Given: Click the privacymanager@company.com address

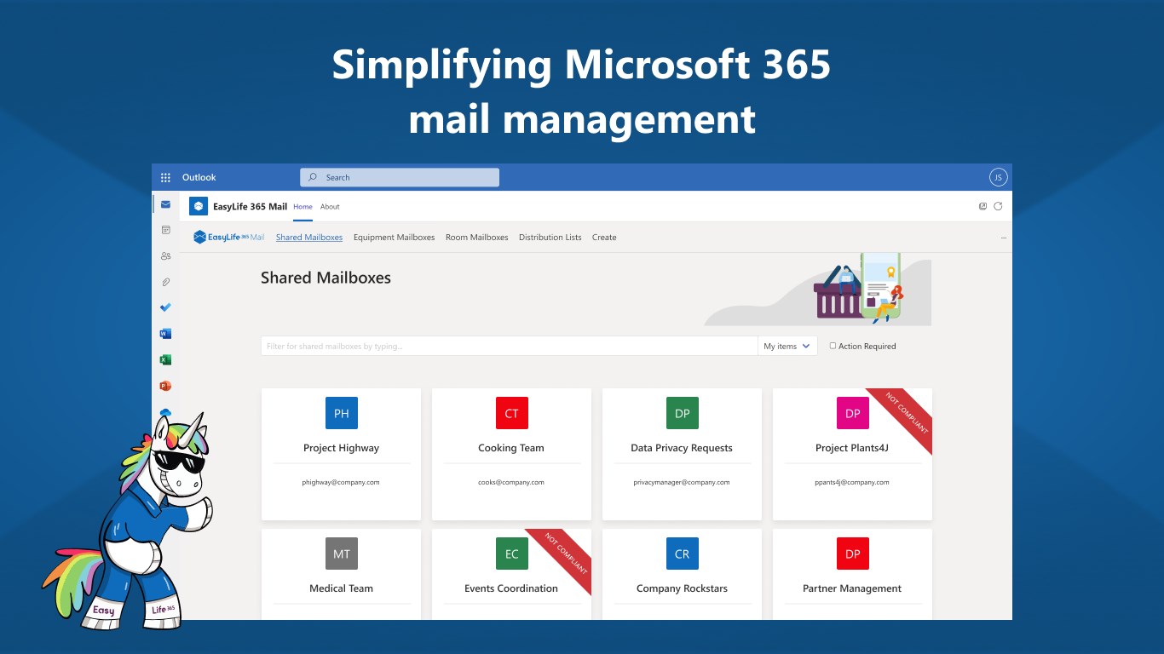Looking at the screenshot, I should (682, 482).
